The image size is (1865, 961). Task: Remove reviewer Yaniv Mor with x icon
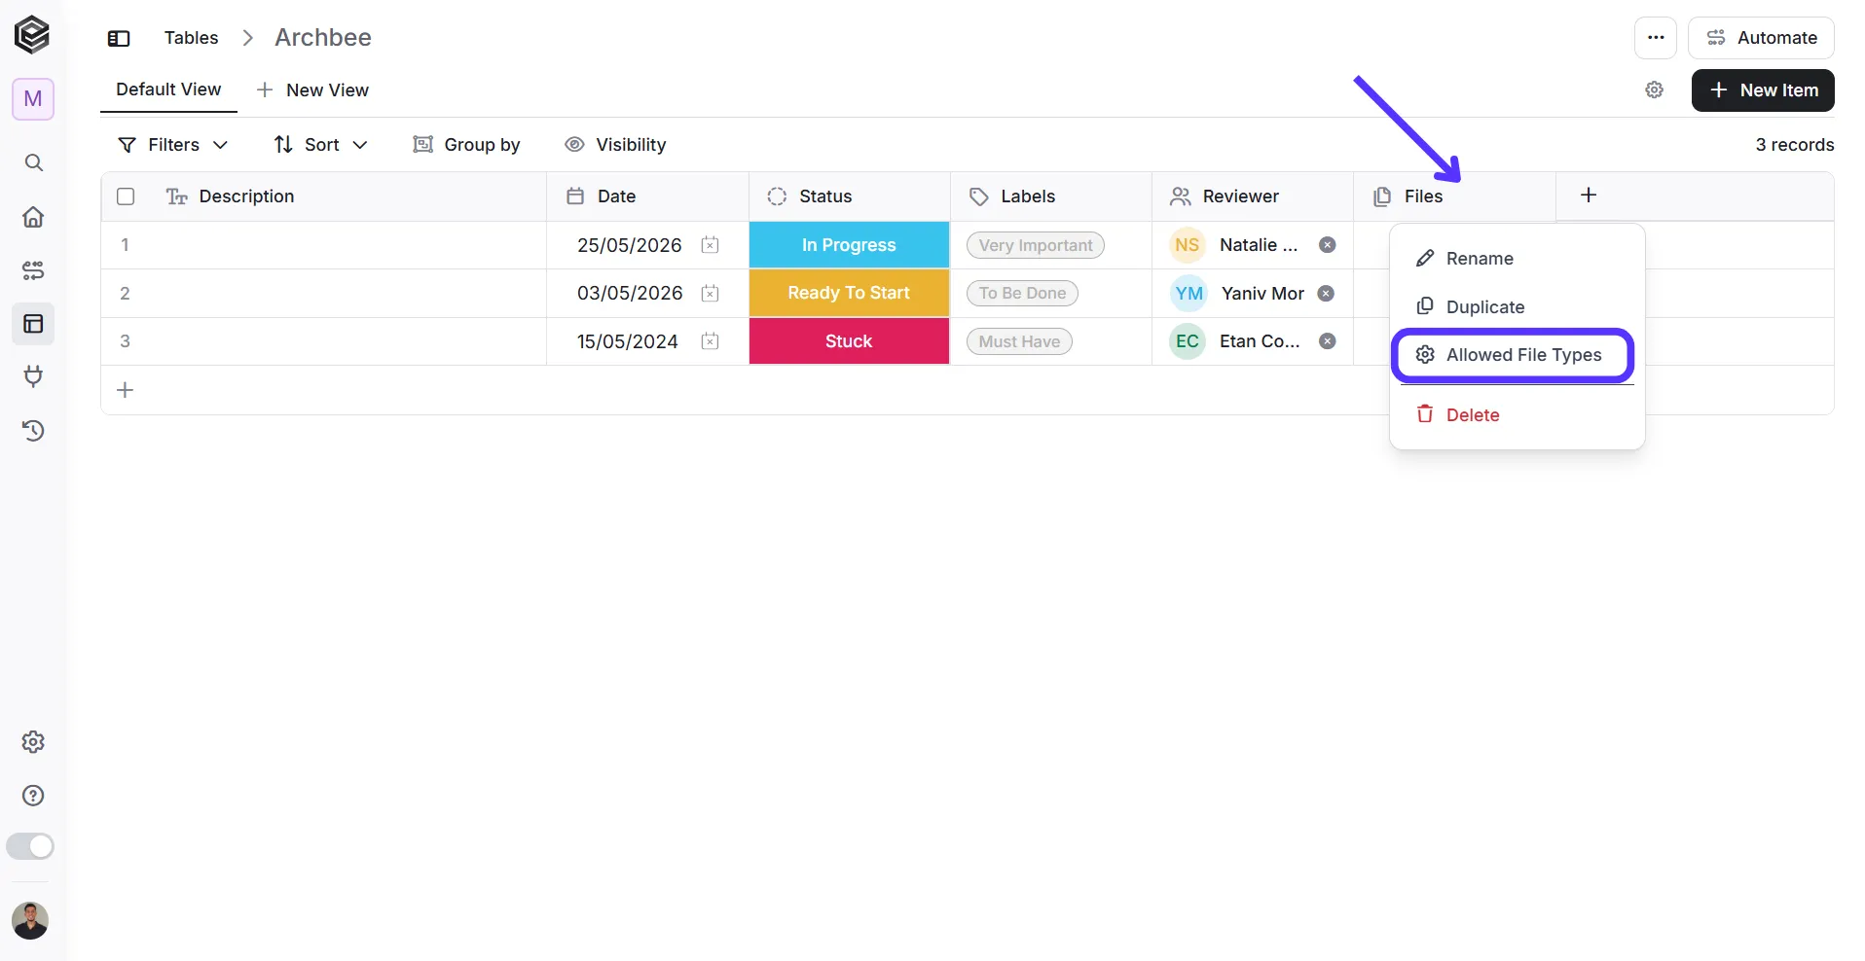tap(1326, 293)
